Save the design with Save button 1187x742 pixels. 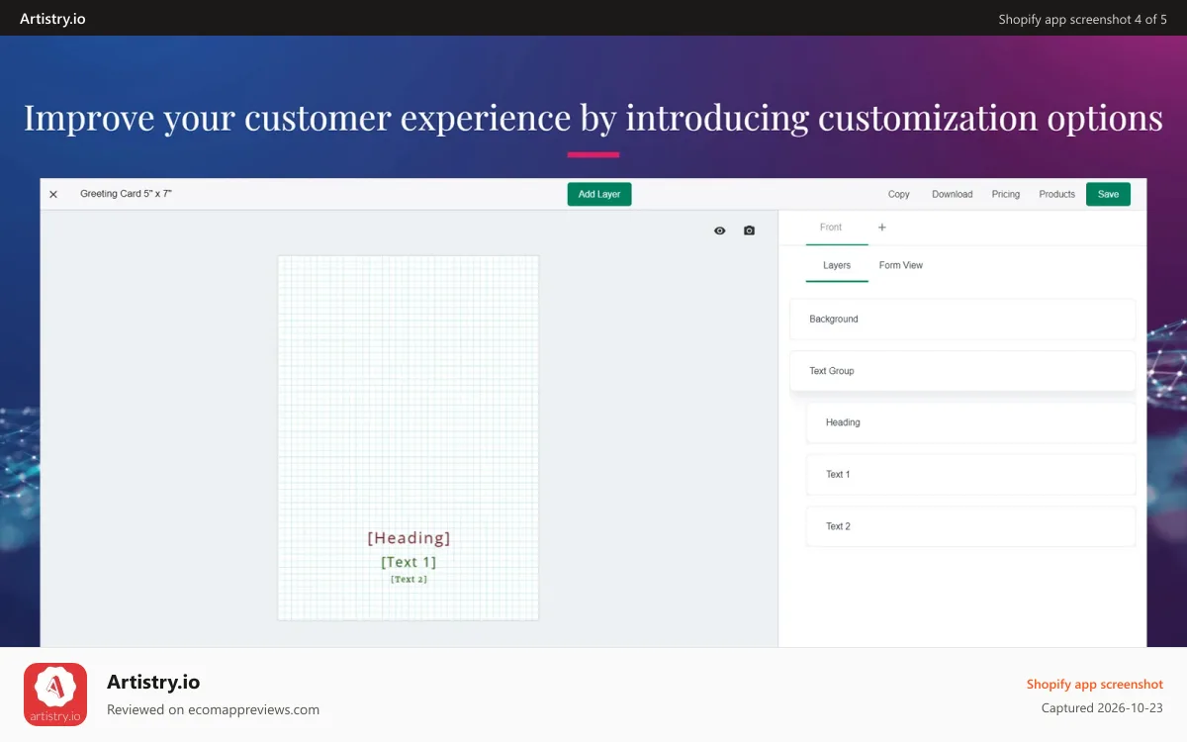[1108, 194]
